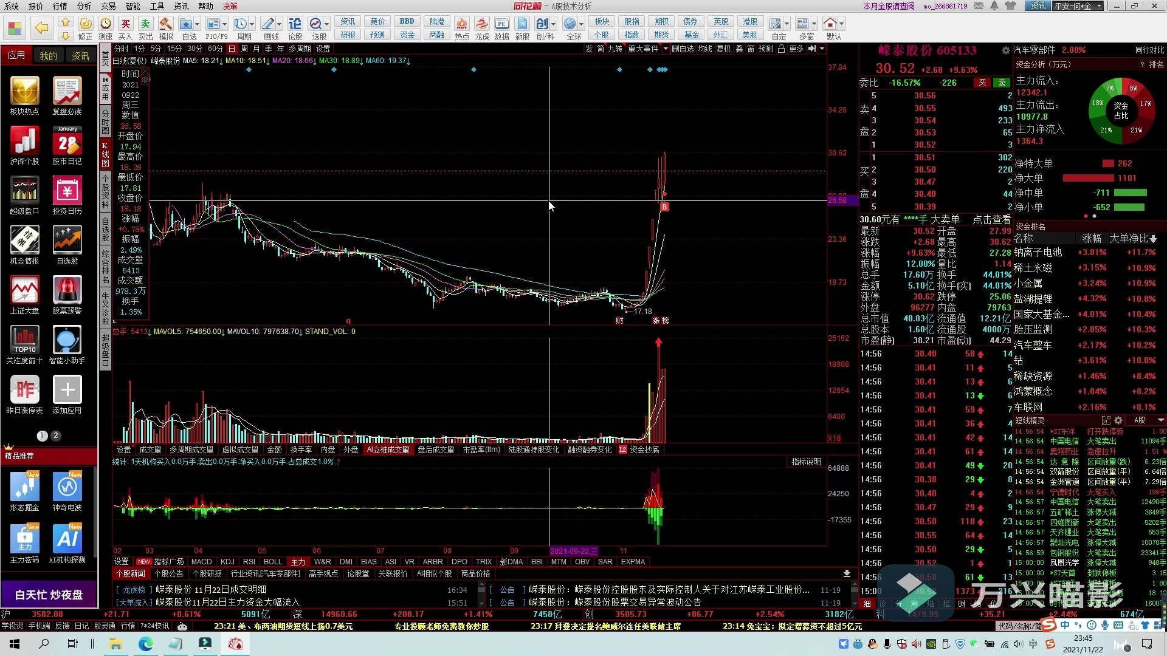Toggle the 均线 display option
1167x656 pixels.
(704, 49)
